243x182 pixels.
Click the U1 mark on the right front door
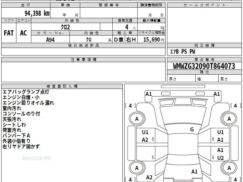pyautogui.click(x=221, y=132)
